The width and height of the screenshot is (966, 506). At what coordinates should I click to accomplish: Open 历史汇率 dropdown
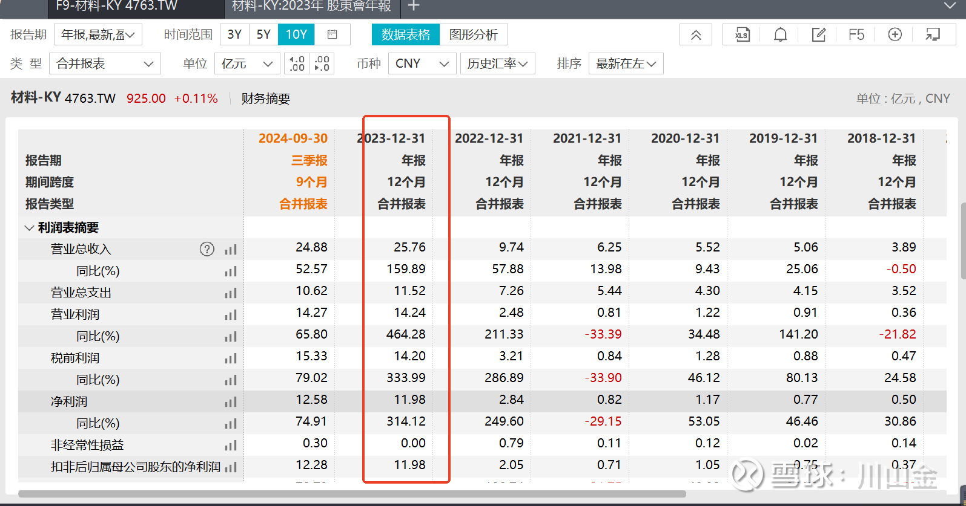[498, 63]
